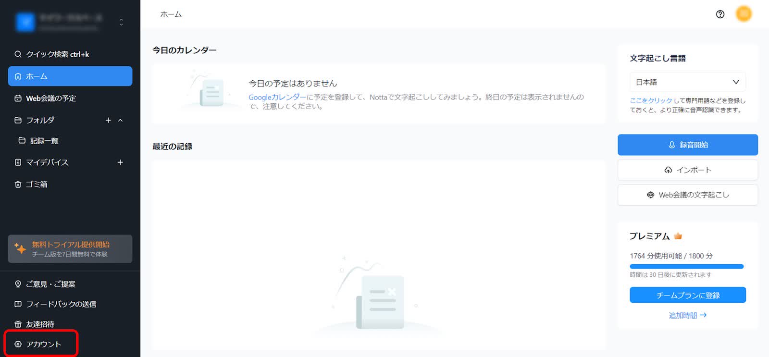Click 時間は 30 日後に更新されます text
769x357 pixels.
point(670,275)
